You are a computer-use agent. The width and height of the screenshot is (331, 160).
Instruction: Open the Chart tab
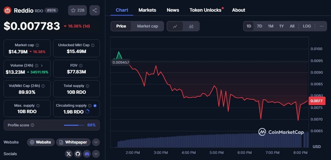pyautogui.click(x=122, y=10)
